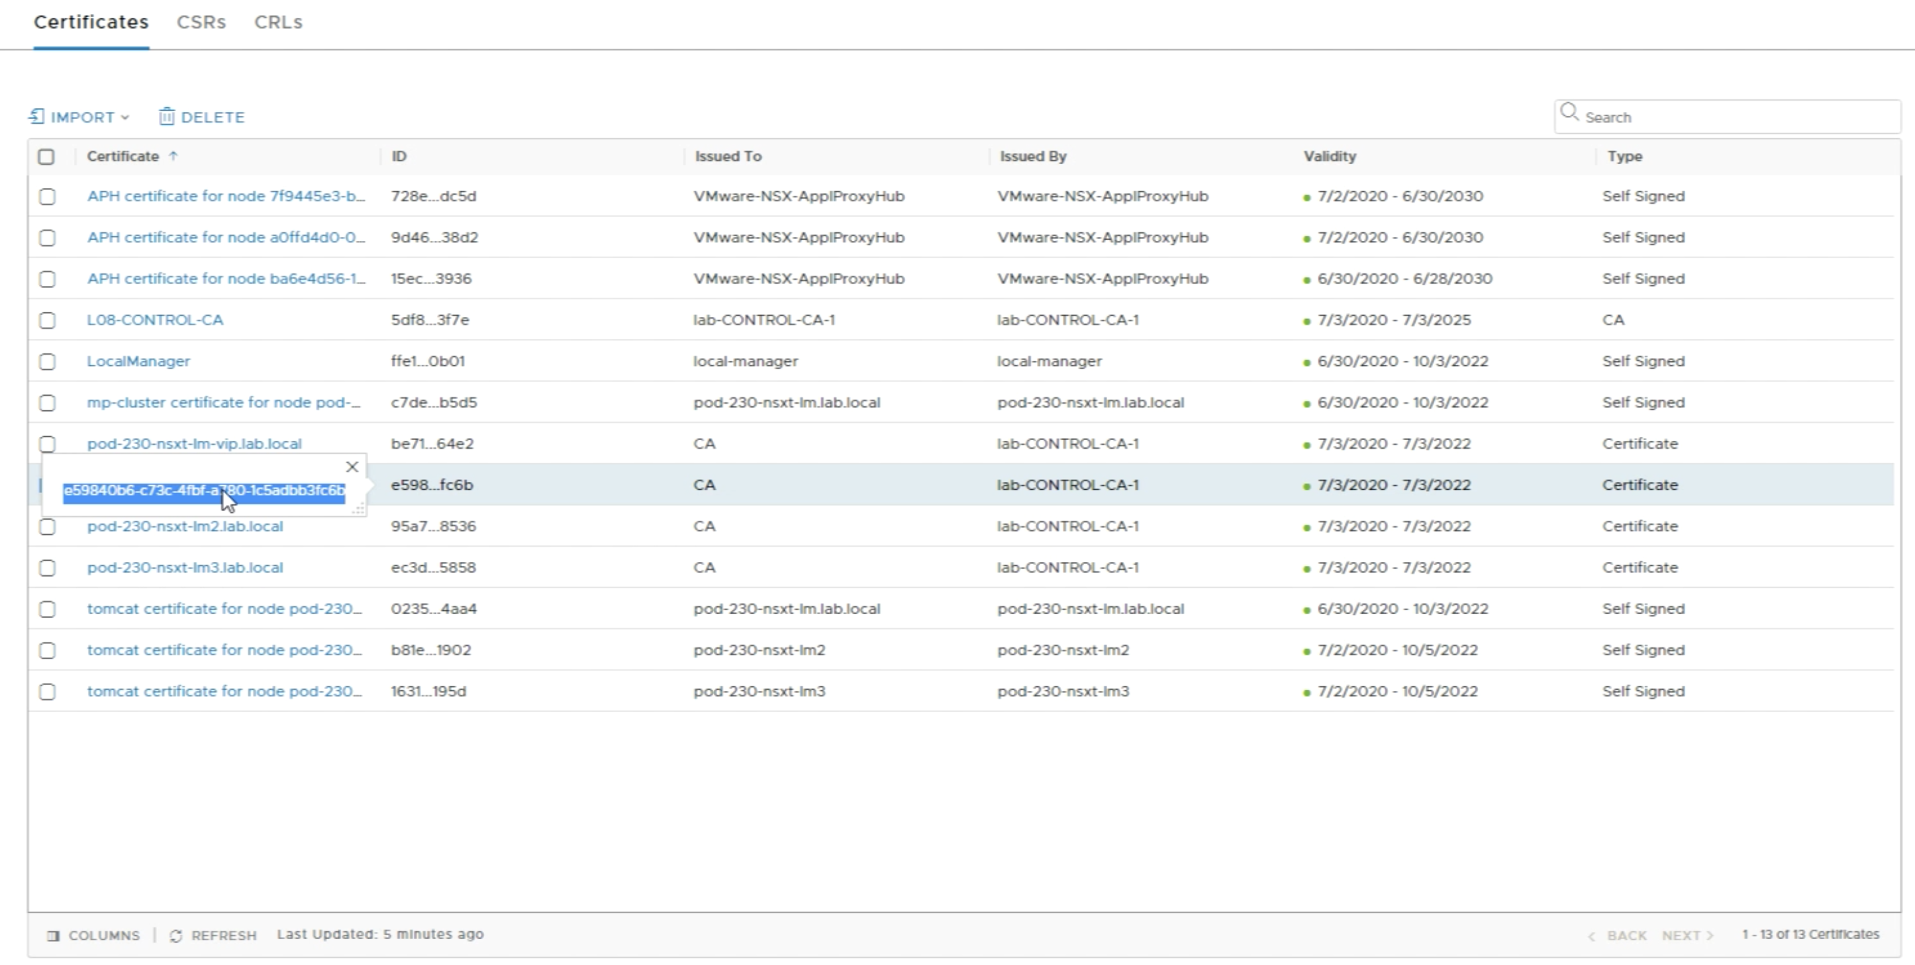Screen dimensions: 1915x965
Task: Expand the Import dropdown arrow
Action: 125,117
